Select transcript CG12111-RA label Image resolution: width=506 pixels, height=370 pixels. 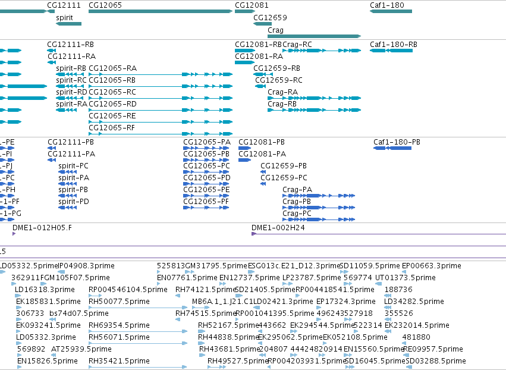click(x=71, y=57)
